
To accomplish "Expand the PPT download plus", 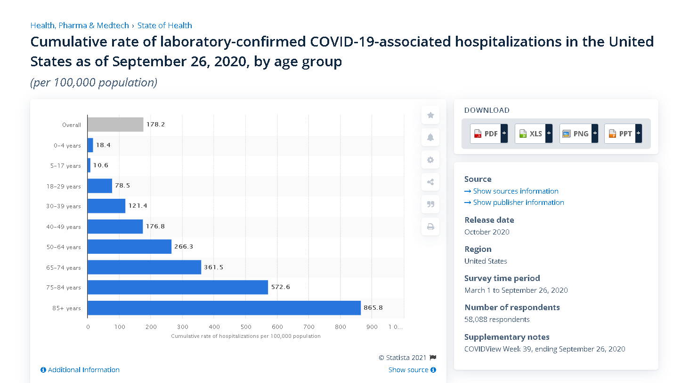I will pos(638,133).
